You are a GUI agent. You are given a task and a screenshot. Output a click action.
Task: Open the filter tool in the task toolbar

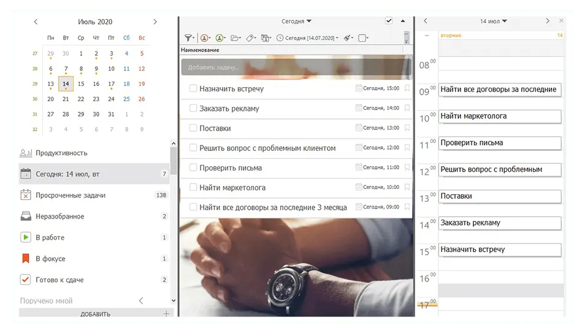point(188,38)
